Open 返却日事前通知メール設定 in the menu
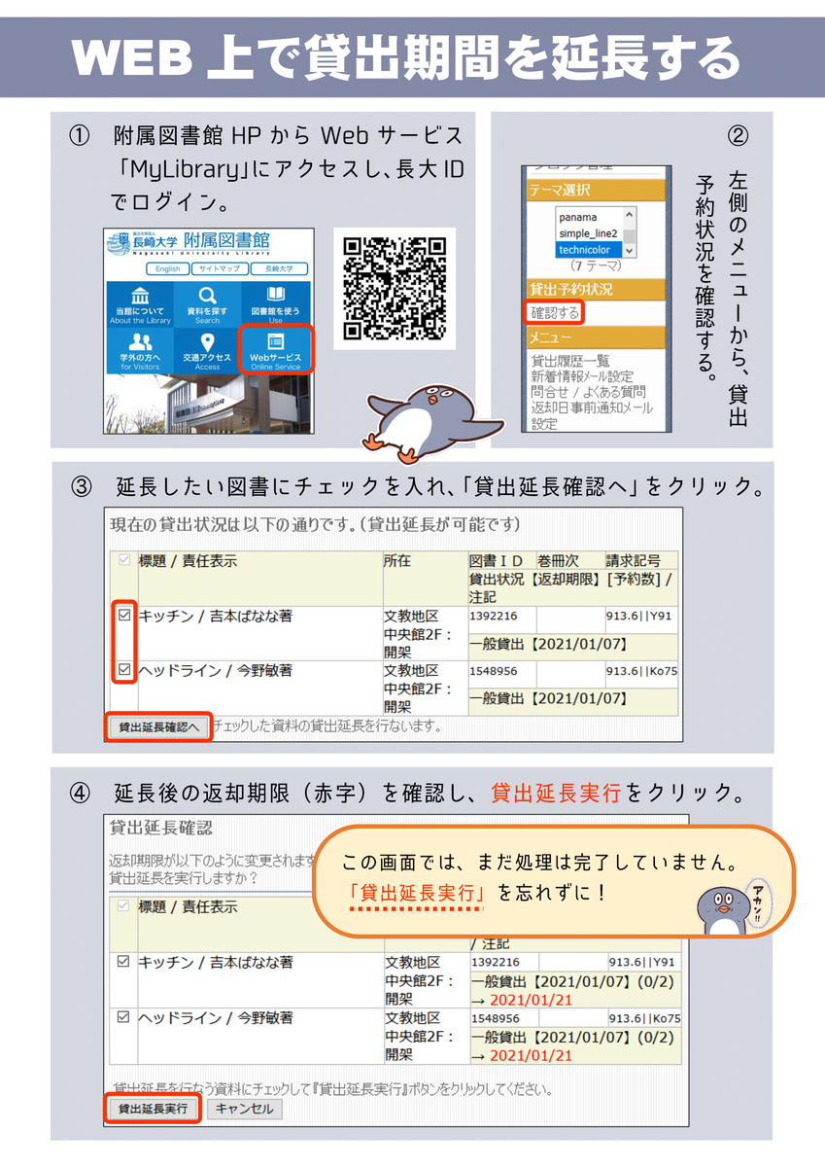 click(x=591, y=415)
